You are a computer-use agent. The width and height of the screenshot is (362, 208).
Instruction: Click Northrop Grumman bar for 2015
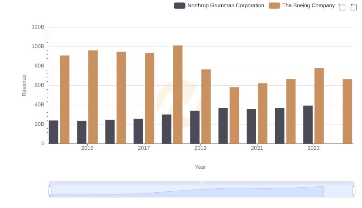coord(82,132)
